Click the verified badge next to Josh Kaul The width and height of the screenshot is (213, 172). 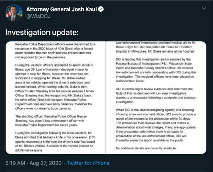101,9
